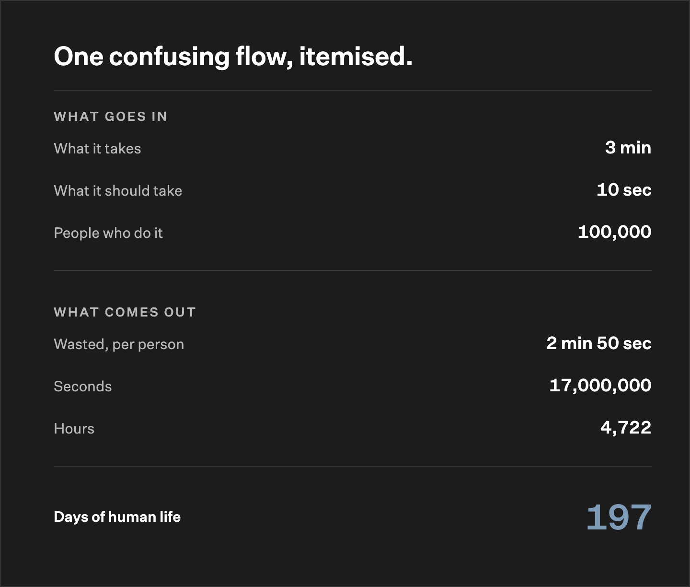Click the 'Wasted, per person' label
This screenshot has width=690, height=587.
[x=119, y=344]
